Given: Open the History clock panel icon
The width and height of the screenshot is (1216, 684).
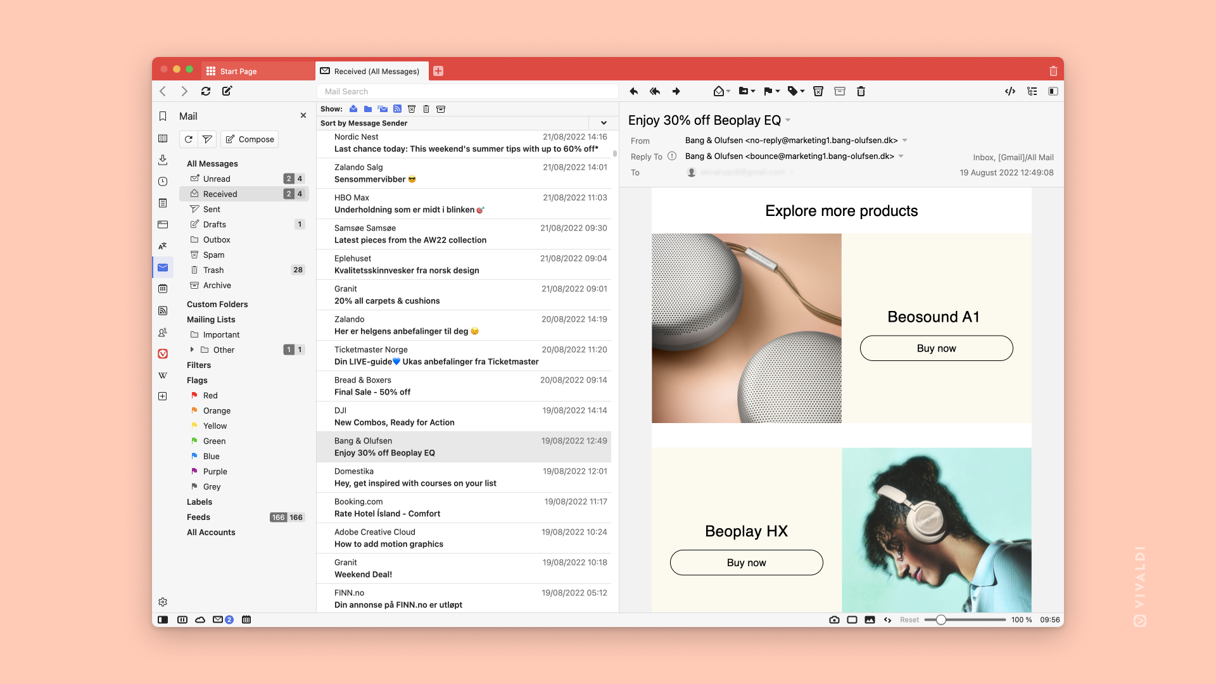Looking at the screenshot, I should click(x=163, y=181).
